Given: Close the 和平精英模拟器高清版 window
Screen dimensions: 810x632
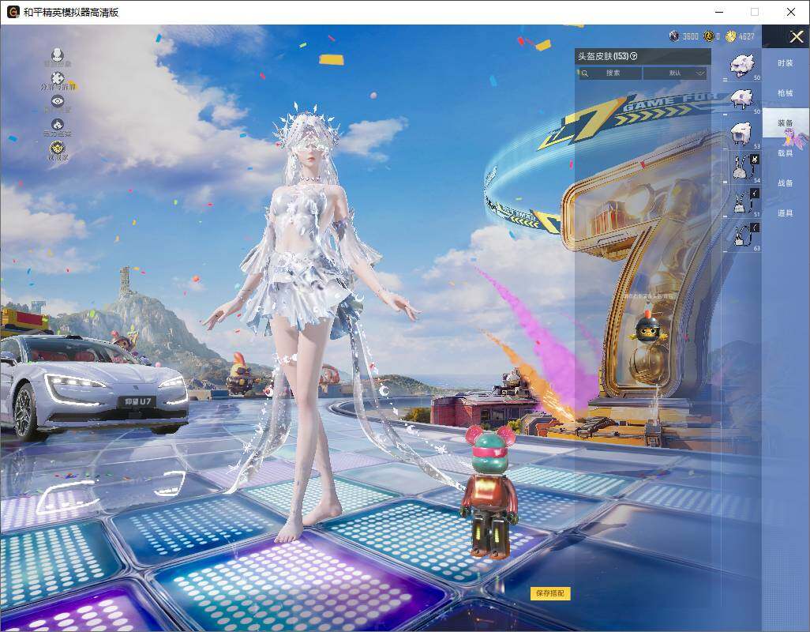Looking at the screenshot, I should [791, 12].
